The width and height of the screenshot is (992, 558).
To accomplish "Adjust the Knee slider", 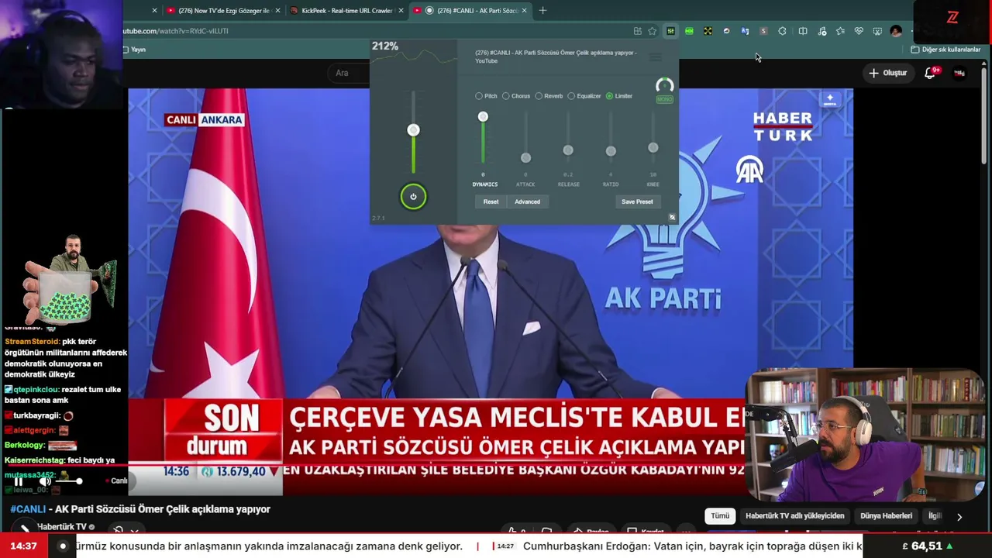I will [653, 148].
